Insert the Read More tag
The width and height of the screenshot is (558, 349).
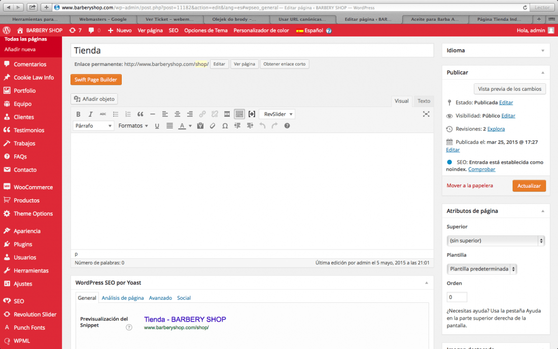click(227, 114)
